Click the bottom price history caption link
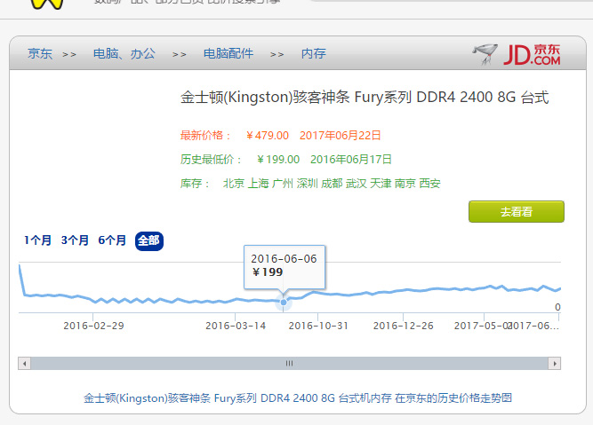Image resolution: width=593 pixels, height=425 pixels. click(x=297, y=398)
